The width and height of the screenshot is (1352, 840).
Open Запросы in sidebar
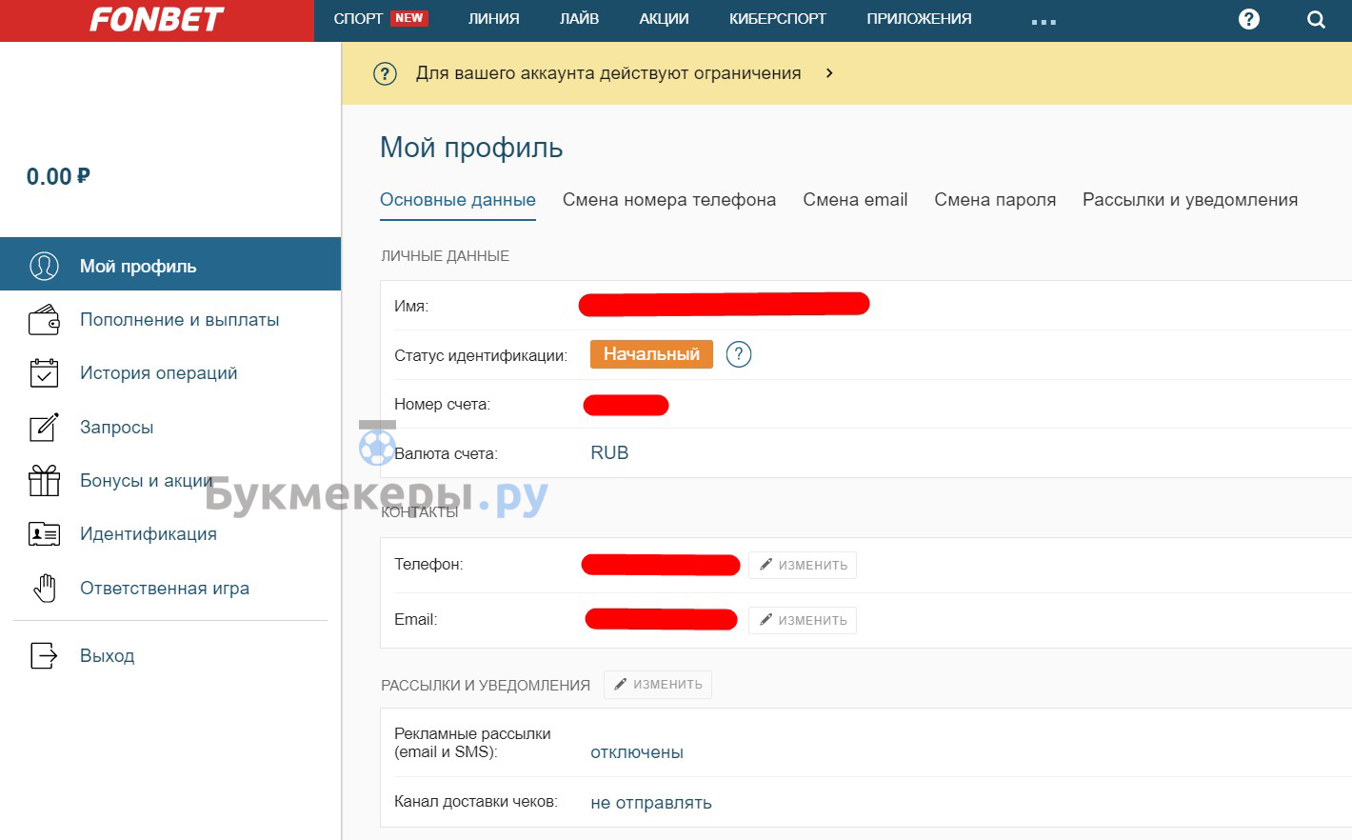pos(116,428)
